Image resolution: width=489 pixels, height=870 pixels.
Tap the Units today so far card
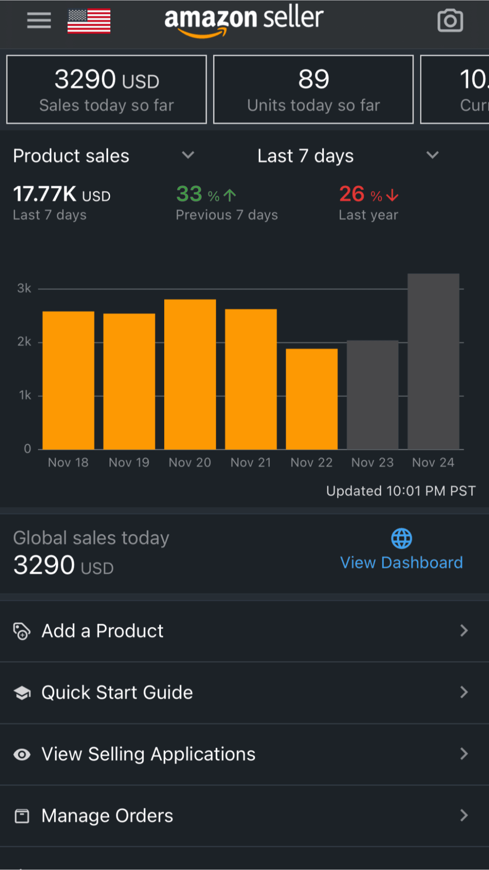click(x=313, y=90)
